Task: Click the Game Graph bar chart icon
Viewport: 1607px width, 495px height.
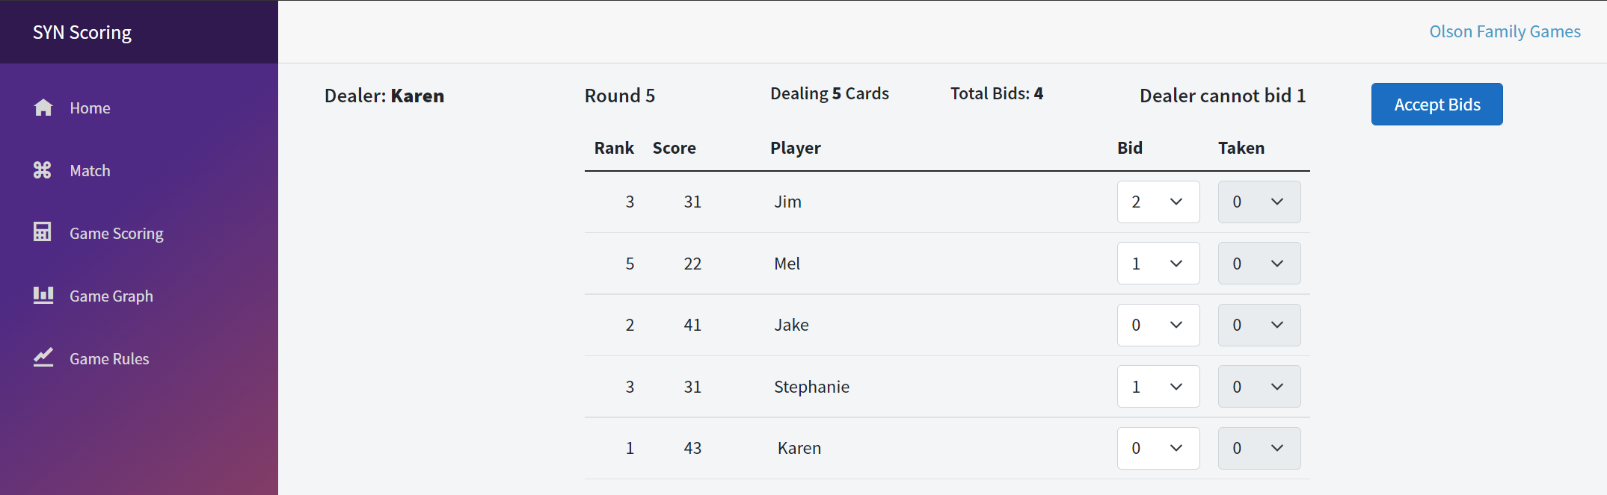Action: 43,295
